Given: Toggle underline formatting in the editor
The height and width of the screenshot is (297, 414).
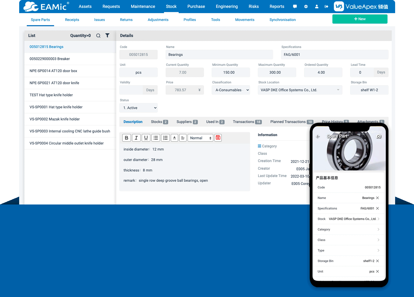Looking at the screenshot, I should pyautogui.click(x=146, y=138).
